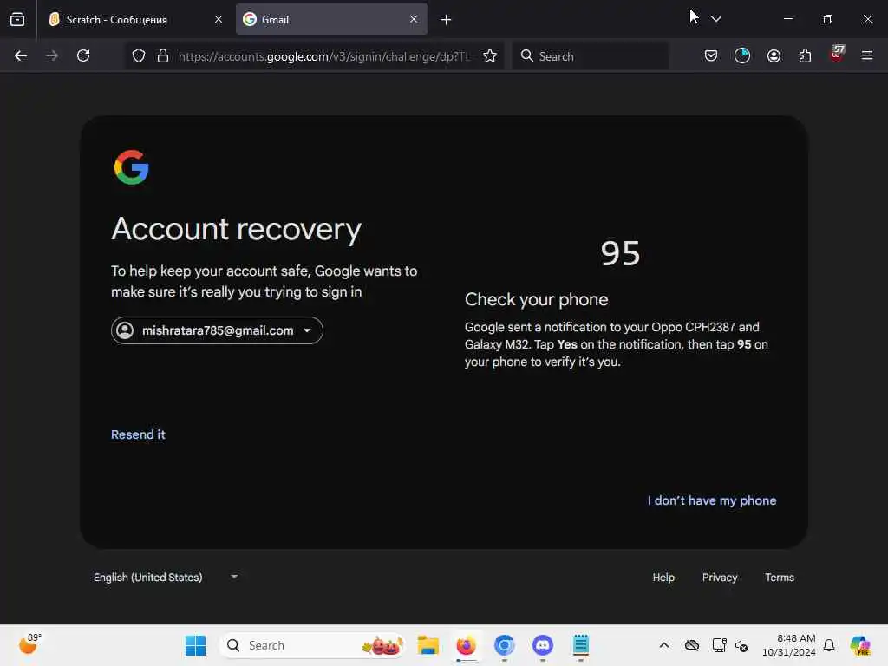Focus the browser Search box

coord(591,56)
